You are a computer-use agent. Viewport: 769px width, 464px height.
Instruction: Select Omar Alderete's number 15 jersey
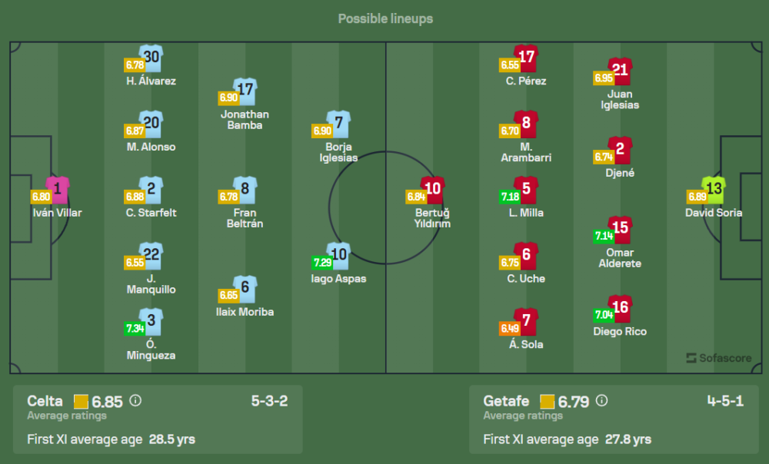click(620, 229)
